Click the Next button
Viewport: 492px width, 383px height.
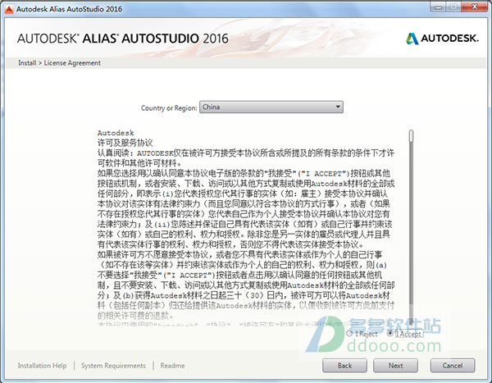pos(395,366)
